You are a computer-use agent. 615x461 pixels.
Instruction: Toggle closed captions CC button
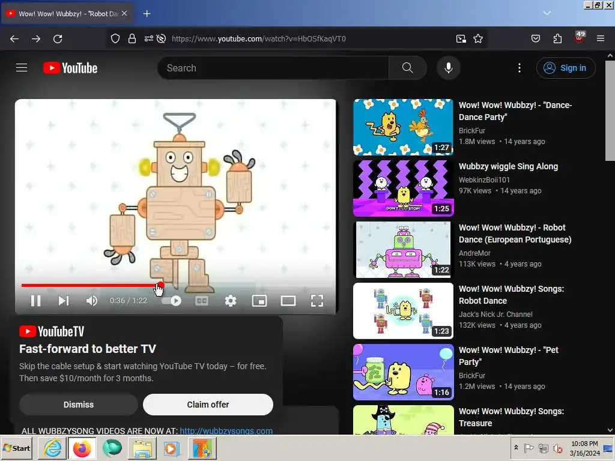(x=202, y=301)
